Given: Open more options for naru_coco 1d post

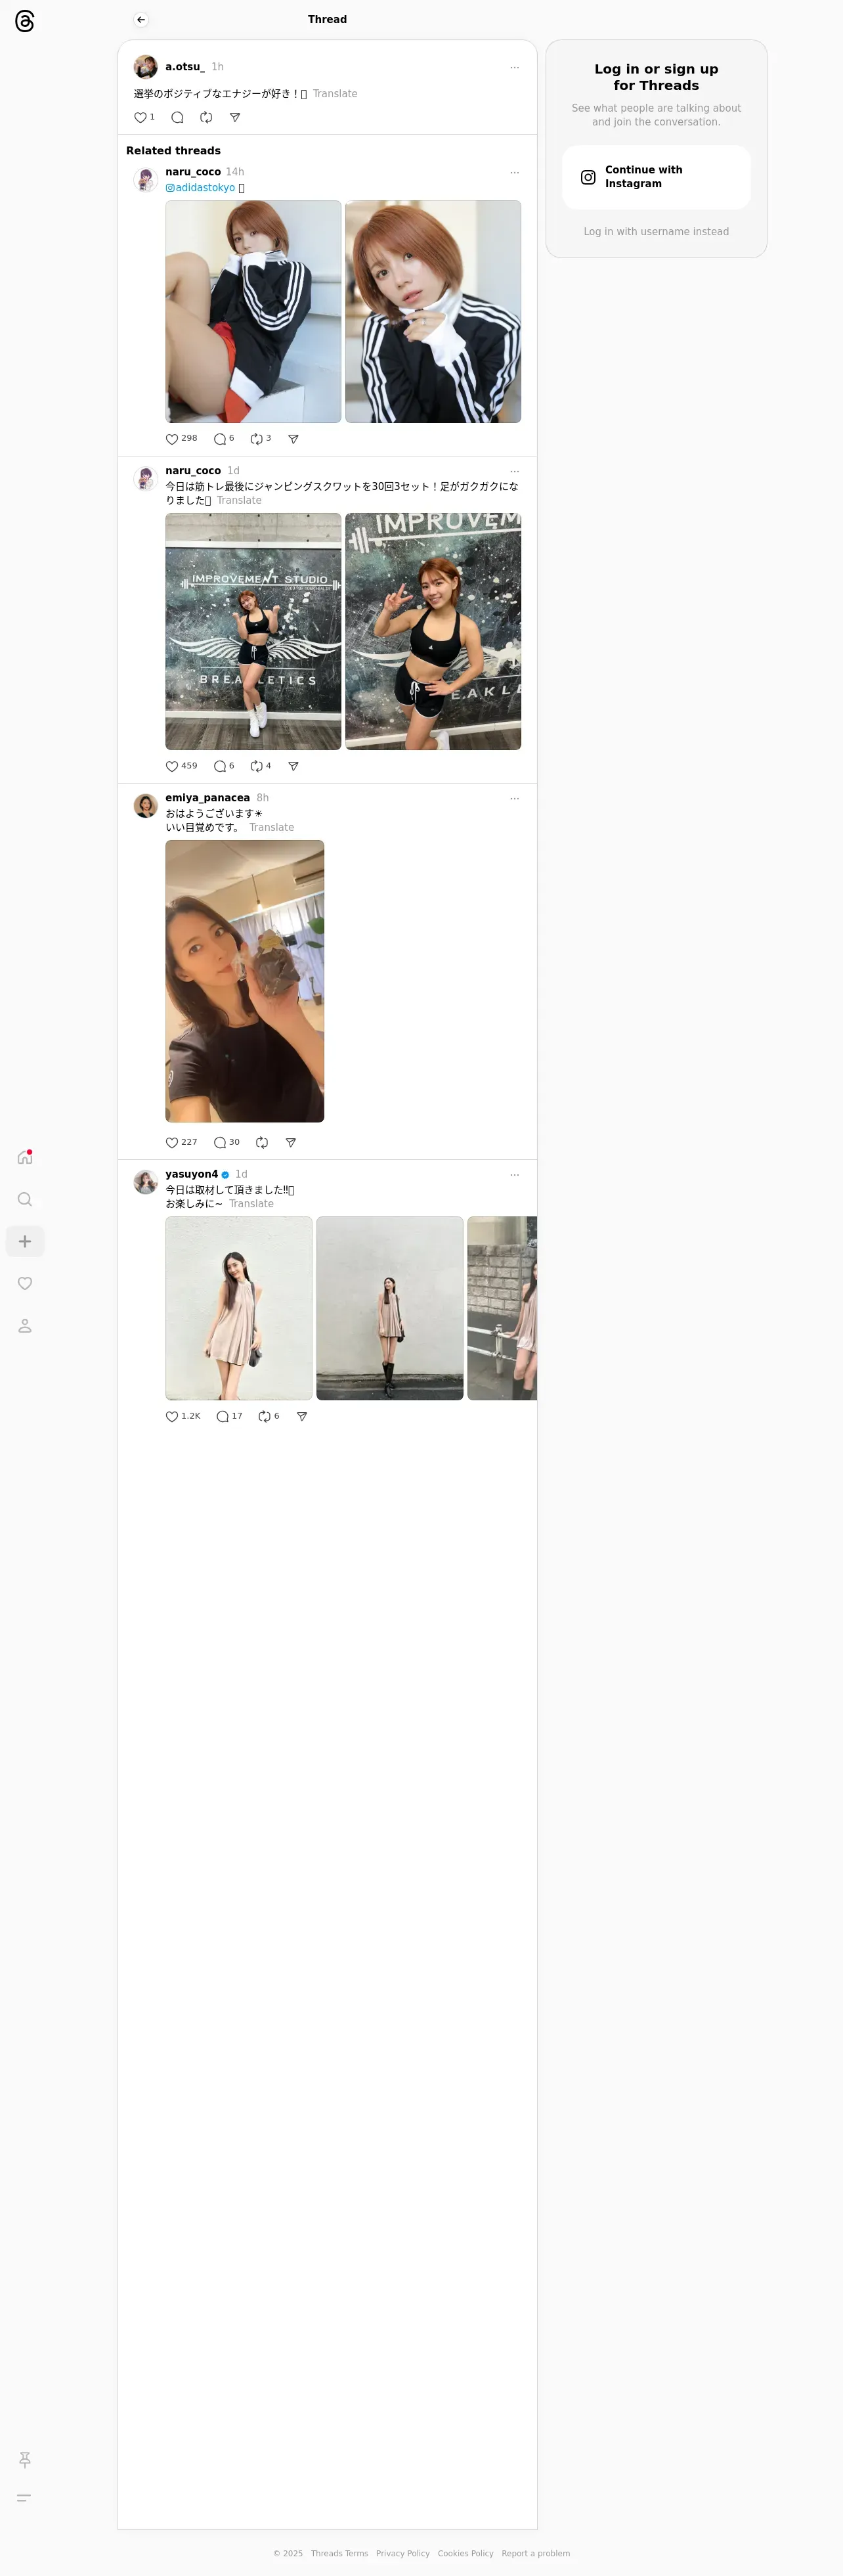Looking at the screenshot, I should (514, 472).
